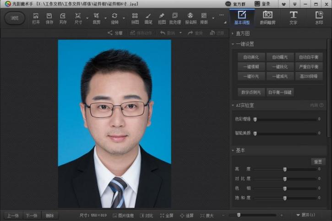
Task: Click the 自动美化 button
Action: (251, 57)
